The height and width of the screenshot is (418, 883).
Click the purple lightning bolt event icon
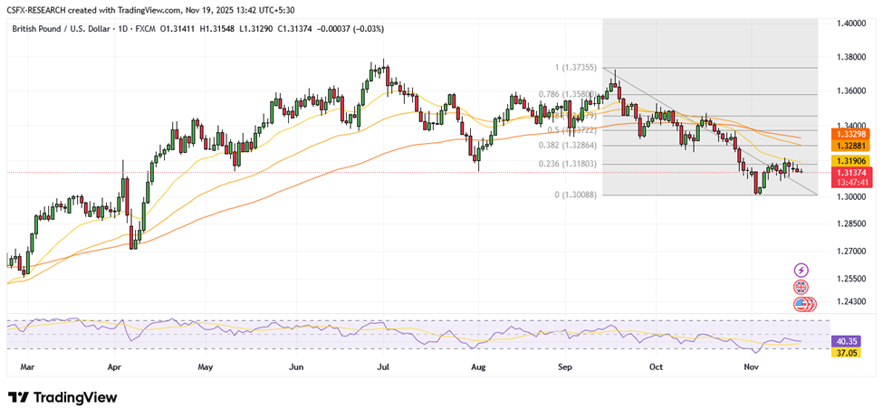coord(801,270)
